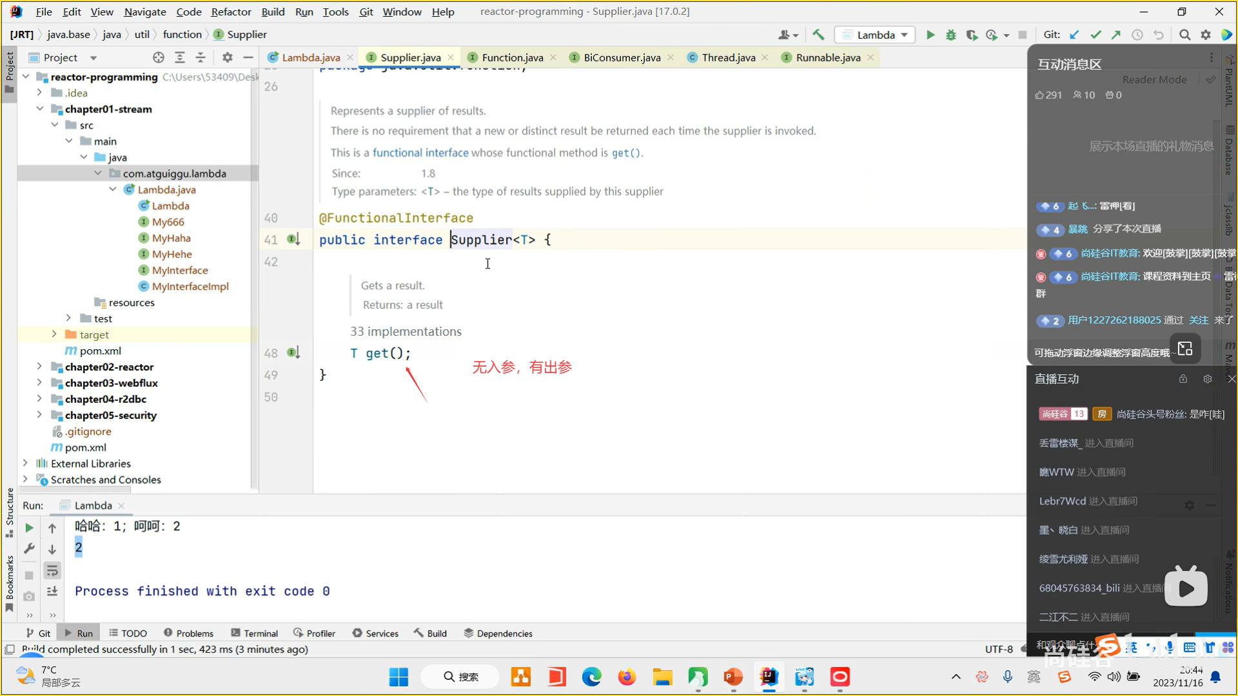Image resolution: width=1238 pixels, height=696 pixels.
Task: Click the Git update project arrow icon
Action: pos(1074,35)
